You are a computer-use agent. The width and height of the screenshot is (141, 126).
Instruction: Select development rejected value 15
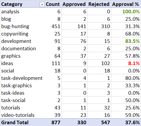(107, 41)
